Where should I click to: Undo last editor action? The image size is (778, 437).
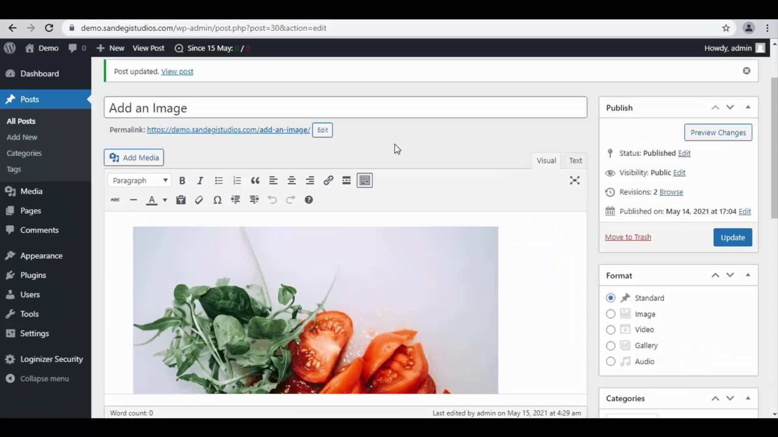pos(272,200)
